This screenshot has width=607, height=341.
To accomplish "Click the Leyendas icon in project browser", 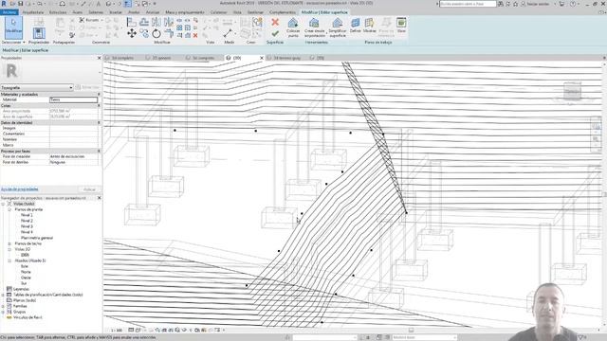I will (9, 289).
